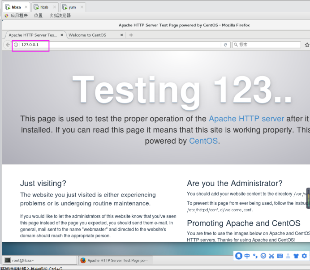Open the 位置 places menu
The height and width of the screenshot is (270, 310).
38,15
